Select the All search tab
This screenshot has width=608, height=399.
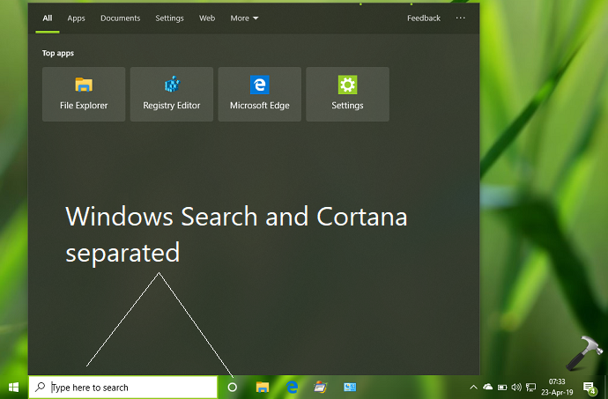(x=48, y=18)
